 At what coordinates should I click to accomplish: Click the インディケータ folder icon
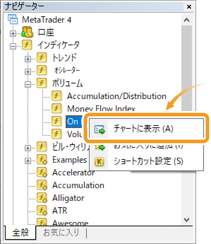click(27, 45)
